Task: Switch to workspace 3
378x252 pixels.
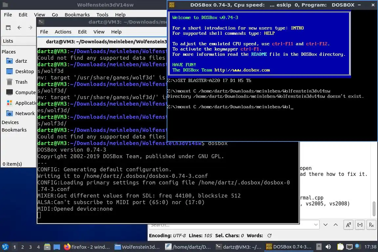Action: pyautogui.click(x=31, y=247)
